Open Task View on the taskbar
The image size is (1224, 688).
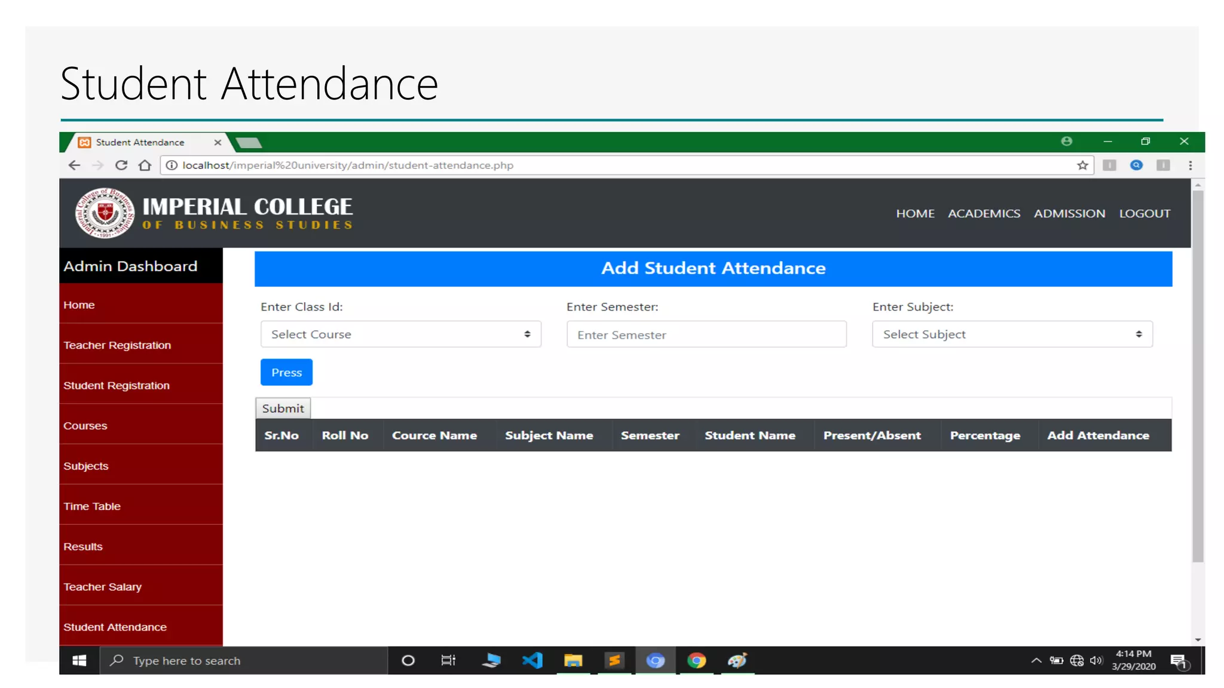(448, 661)
